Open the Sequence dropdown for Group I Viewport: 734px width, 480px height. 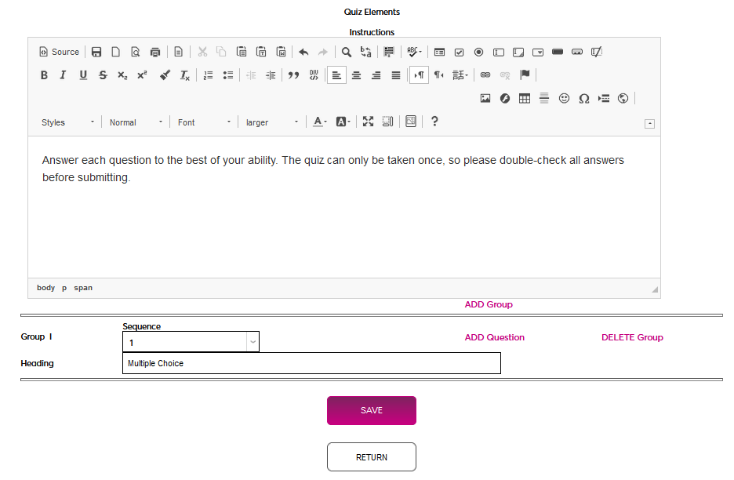pyautogui.click(x=191, y=342)
